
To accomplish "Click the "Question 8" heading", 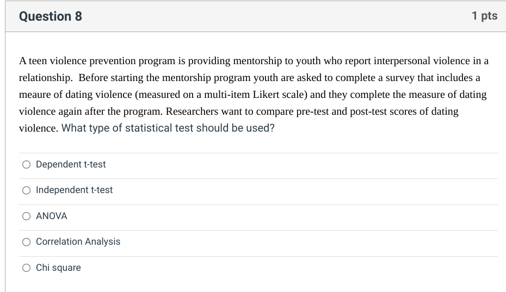I will click(51, 16).
